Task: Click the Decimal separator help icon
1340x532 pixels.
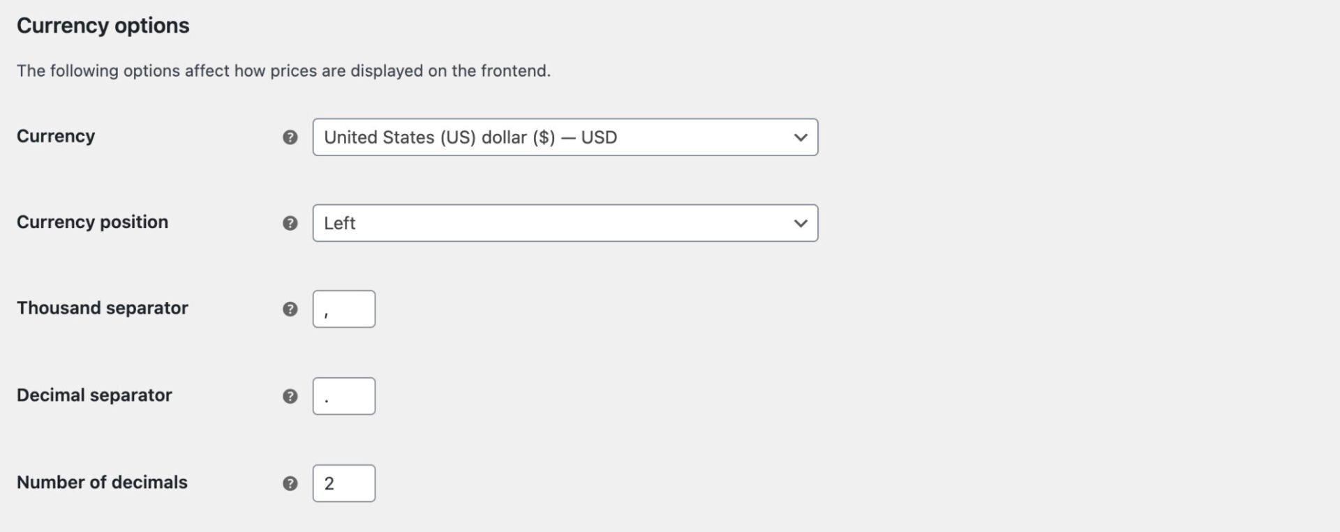Action: coord(290,395)
